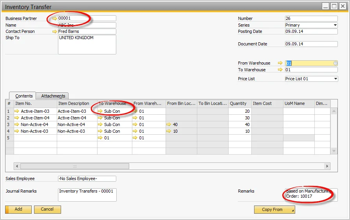Click link arrow beside Non-Active-04 item number
350x220 pixels.
click(17, 124)
